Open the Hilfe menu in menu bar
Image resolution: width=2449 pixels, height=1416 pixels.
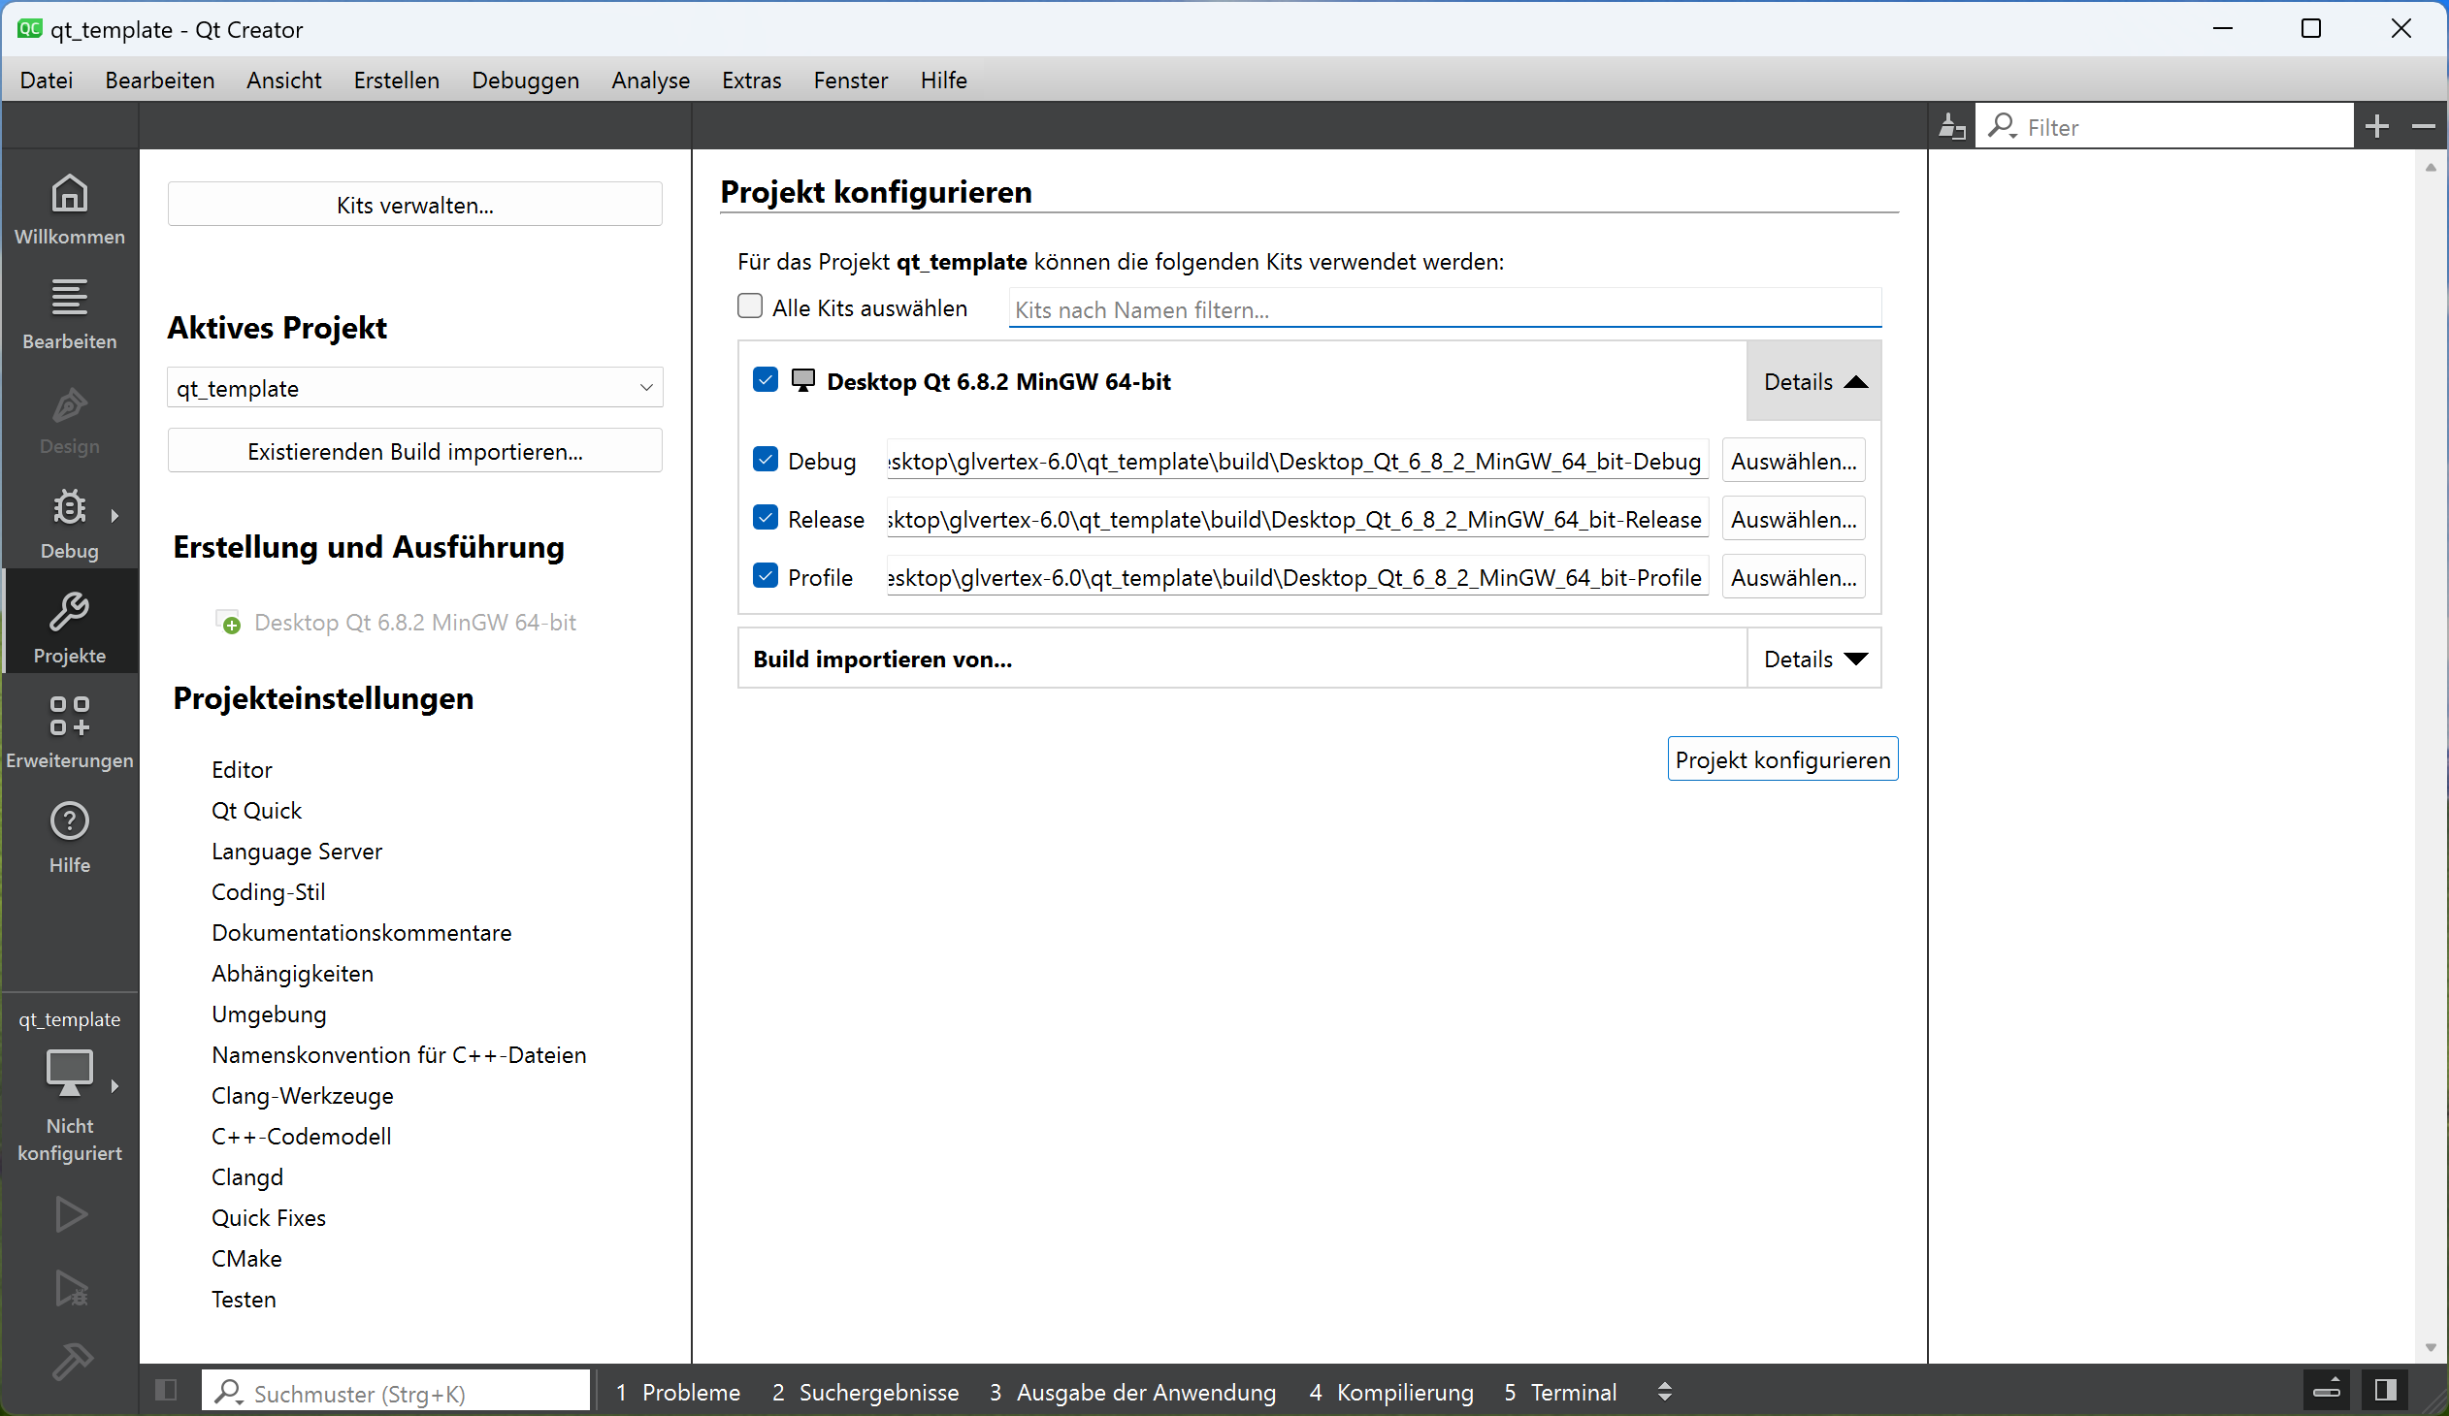[944, 80]
